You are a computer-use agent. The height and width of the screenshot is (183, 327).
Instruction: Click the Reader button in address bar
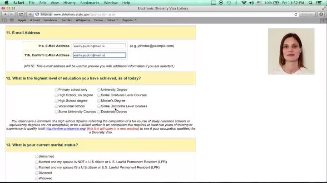click(x=307, y=14)
